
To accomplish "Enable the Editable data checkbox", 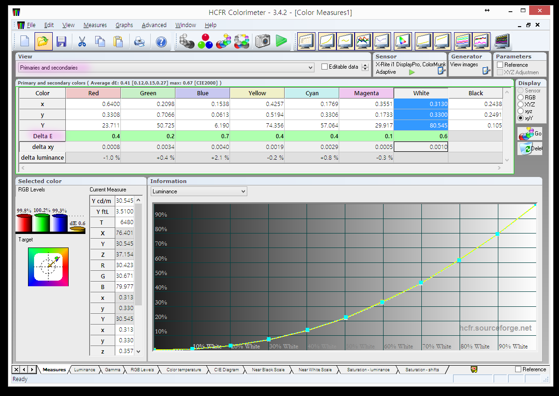I will tap(325, 67).
